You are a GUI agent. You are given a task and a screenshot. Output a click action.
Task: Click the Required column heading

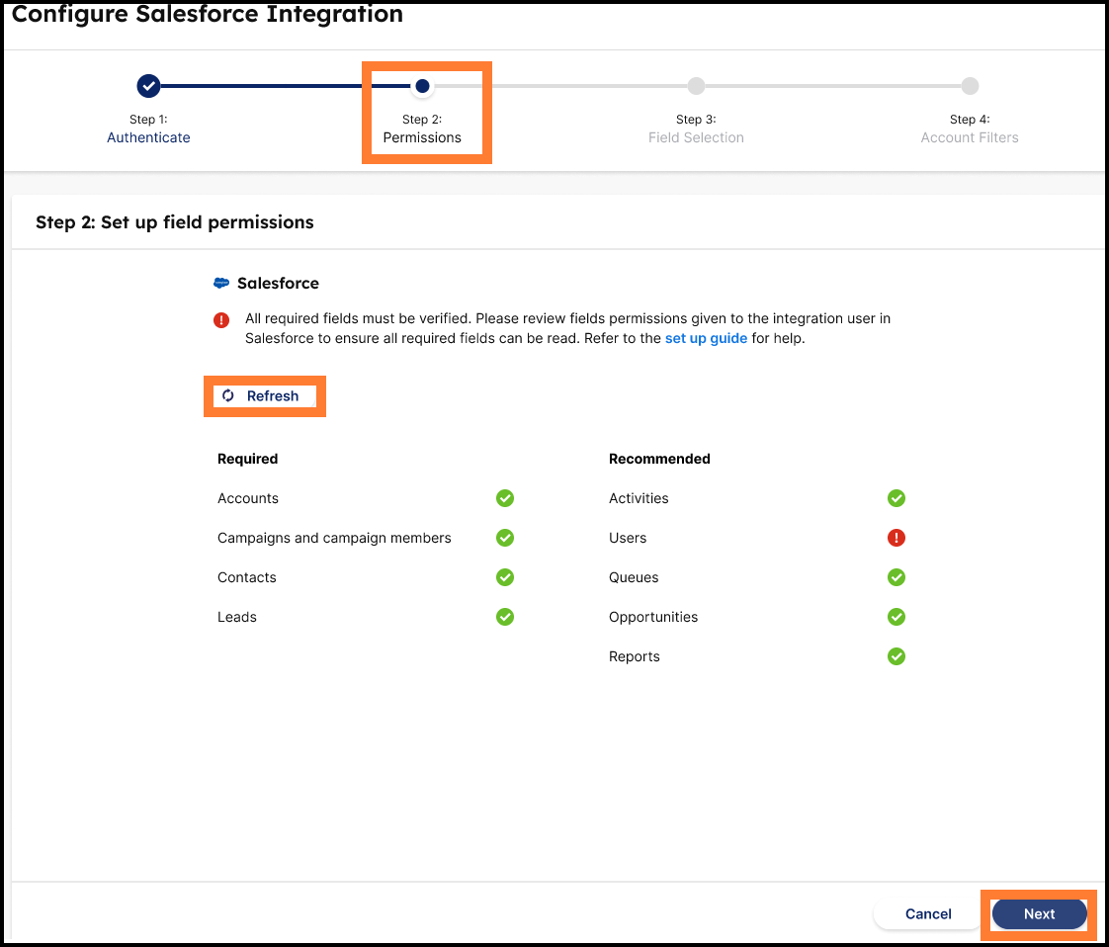pyautogui.click(x=247, y=459)
